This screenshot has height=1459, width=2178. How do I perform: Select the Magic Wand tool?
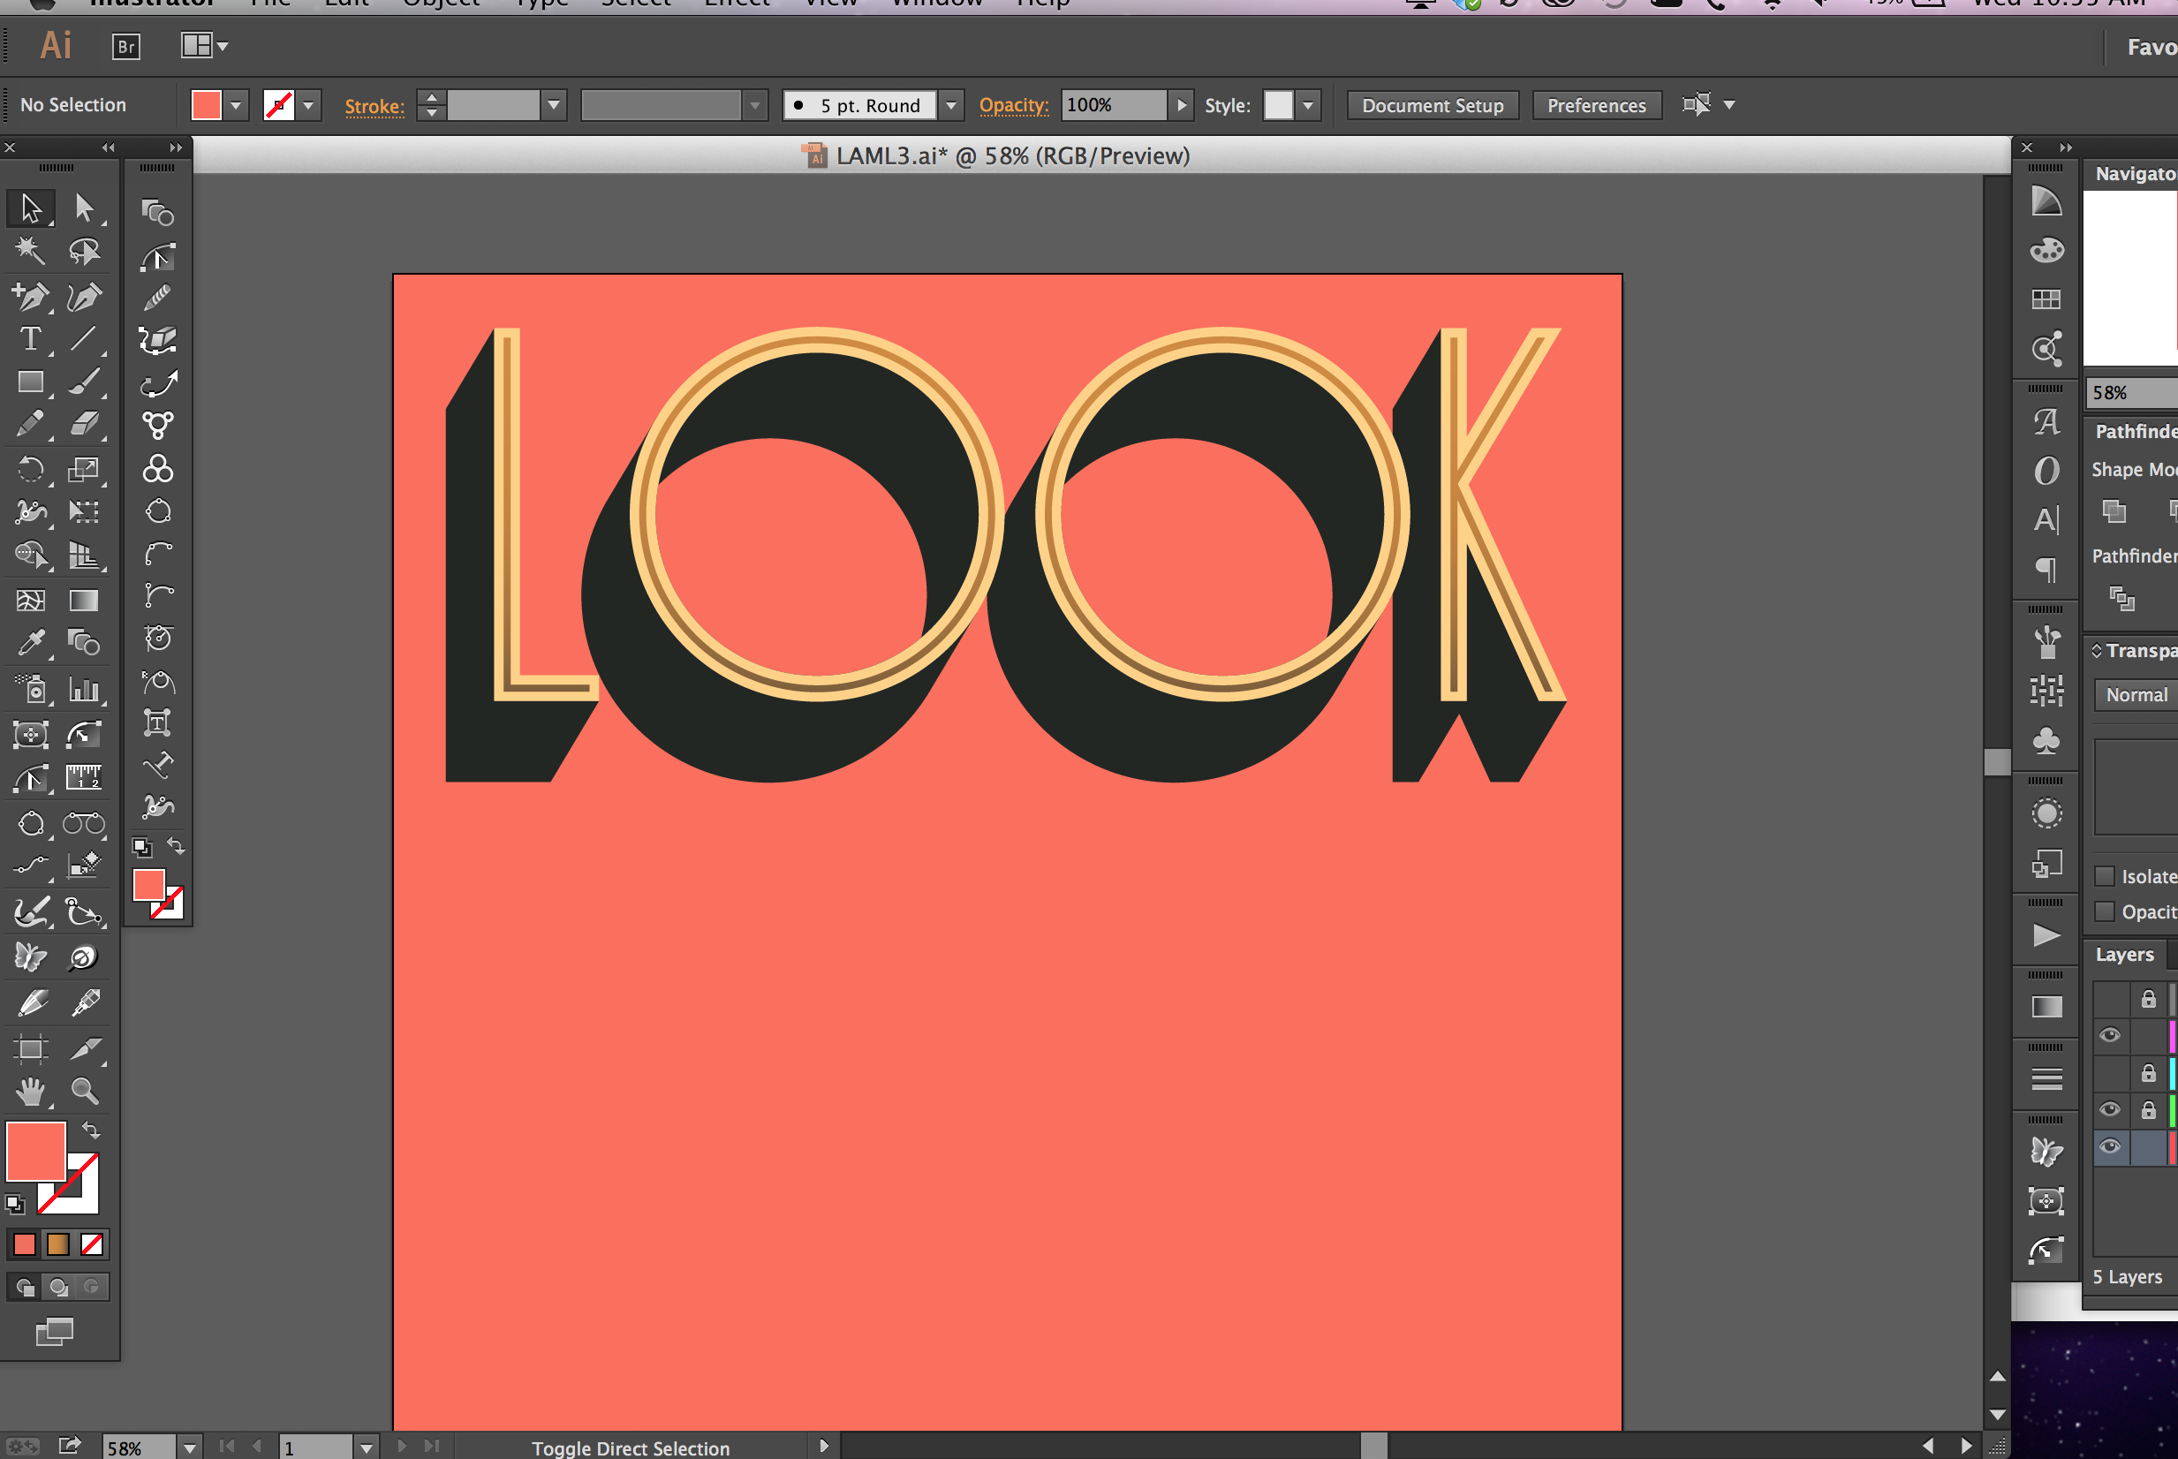coord(31,250)
